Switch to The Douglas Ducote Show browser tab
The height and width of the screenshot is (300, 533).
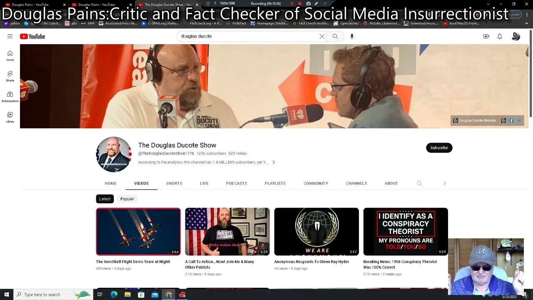(167, 4)
